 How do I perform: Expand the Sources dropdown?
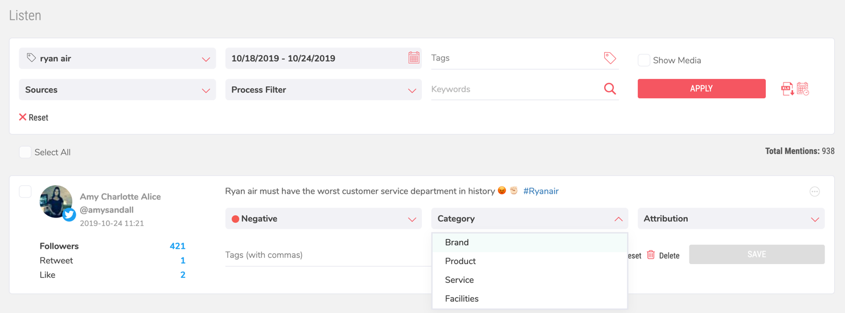click(x=117, y=90)
